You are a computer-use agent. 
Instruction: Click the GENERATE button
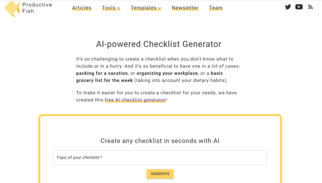160,174
